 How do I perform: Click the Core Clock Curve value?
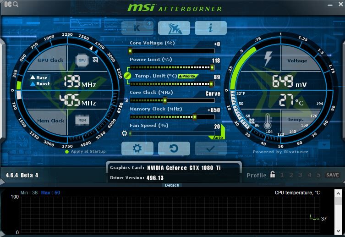coord(213,94)
